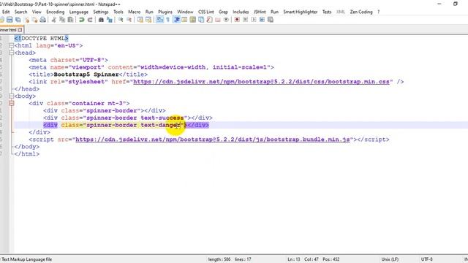Open the Tools menu

pyautogui.click(x=118, y=12)
